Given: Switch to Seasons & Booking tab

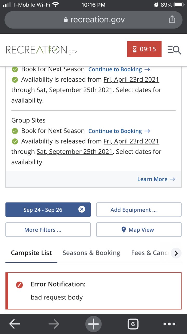Looking at the screenshot, I should pos(91,253).
